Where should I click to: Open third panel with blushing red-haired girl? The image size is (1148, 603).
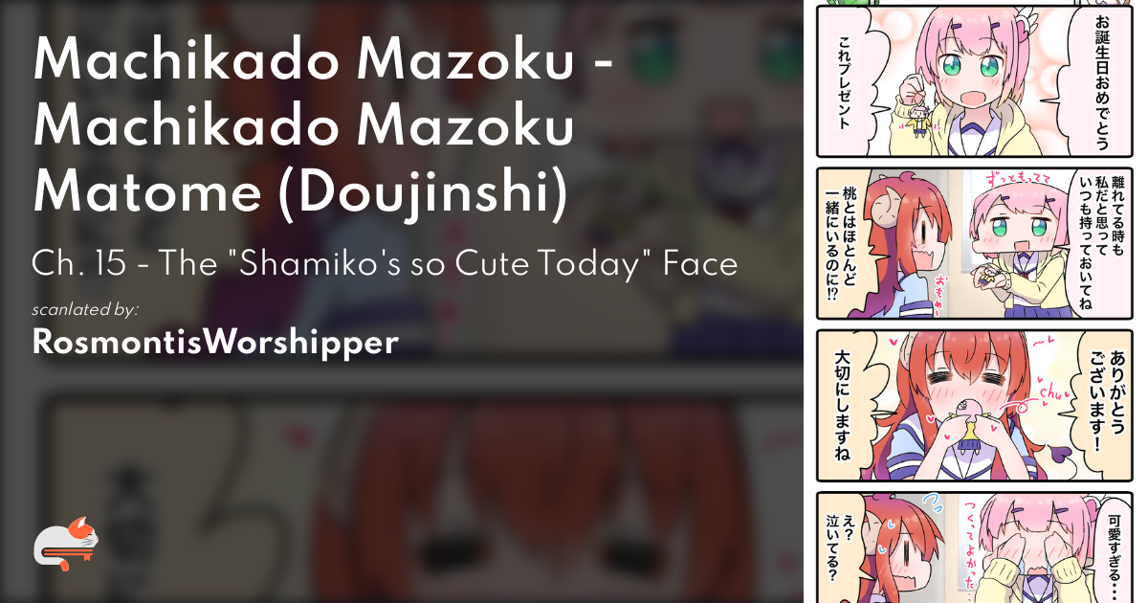[975, 406]
